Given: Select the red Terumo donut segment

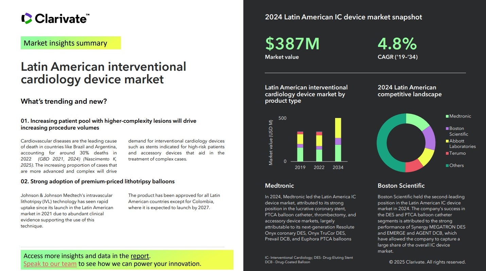Looking at the screenshot, I should (414, 166).
